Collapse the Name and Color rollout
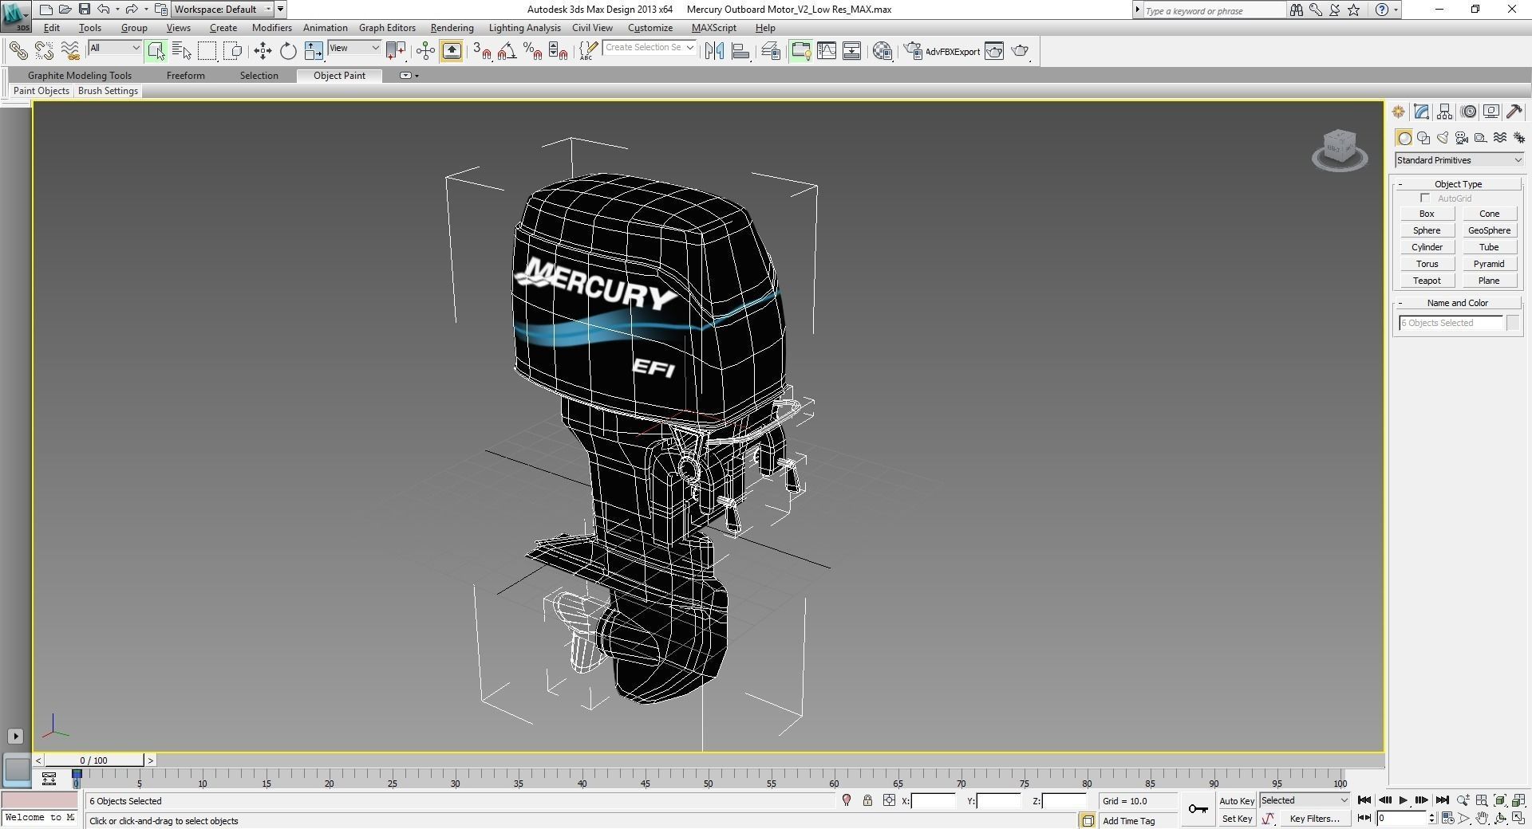This screenshot has height=829, width=1532. (1458, 303)
